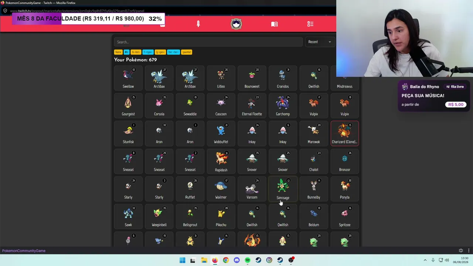This screenshot has width=473, height=266.
Task: Apply the gauntlet filter tag
Action: (x=187, y=52)
